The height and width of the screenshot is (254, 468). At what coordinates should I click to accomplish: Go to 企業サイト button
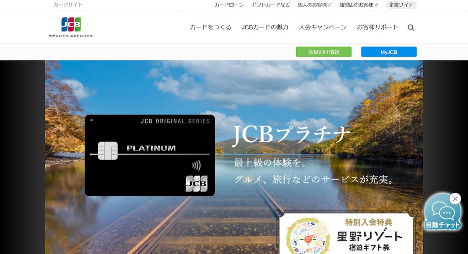401,5
